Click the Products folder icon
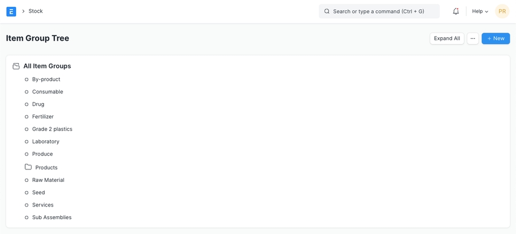516x234 pixels. 28,167
